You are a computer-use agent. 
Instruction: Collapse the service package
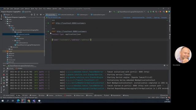[13, 41]
